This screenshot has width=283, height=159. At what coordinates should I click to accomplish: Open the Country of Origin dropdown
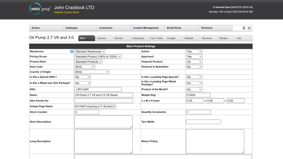pos(92,72)
